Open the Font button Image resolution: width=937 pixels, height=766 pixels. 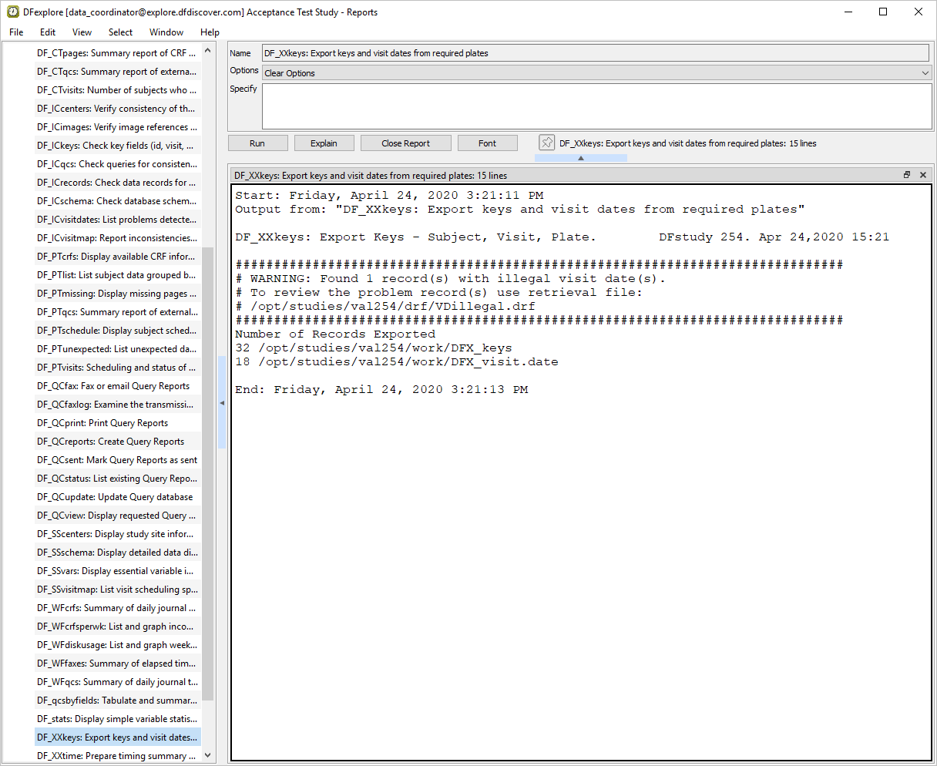(487, 143)
